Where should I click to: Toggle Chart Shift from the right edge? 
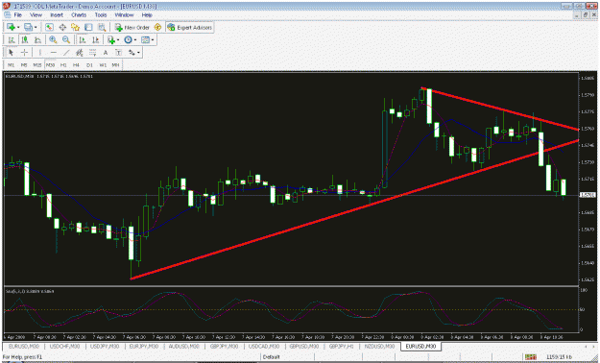(95, 39)
